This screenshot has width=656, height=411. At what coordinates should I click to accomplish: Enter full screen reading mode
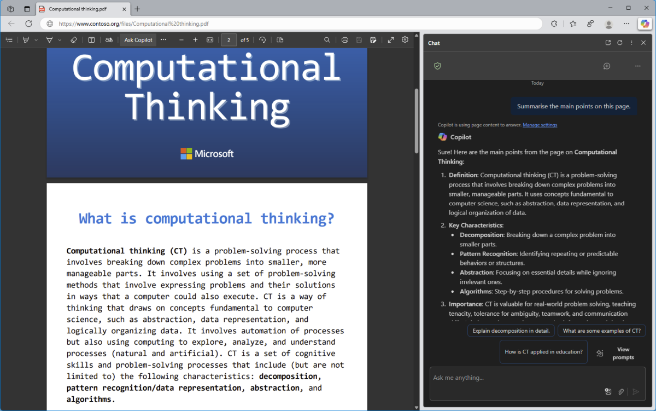pyautogui.click(x=391, y=40)
